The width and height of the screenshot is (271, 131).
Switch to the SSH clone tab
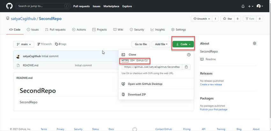click(132, 60)
